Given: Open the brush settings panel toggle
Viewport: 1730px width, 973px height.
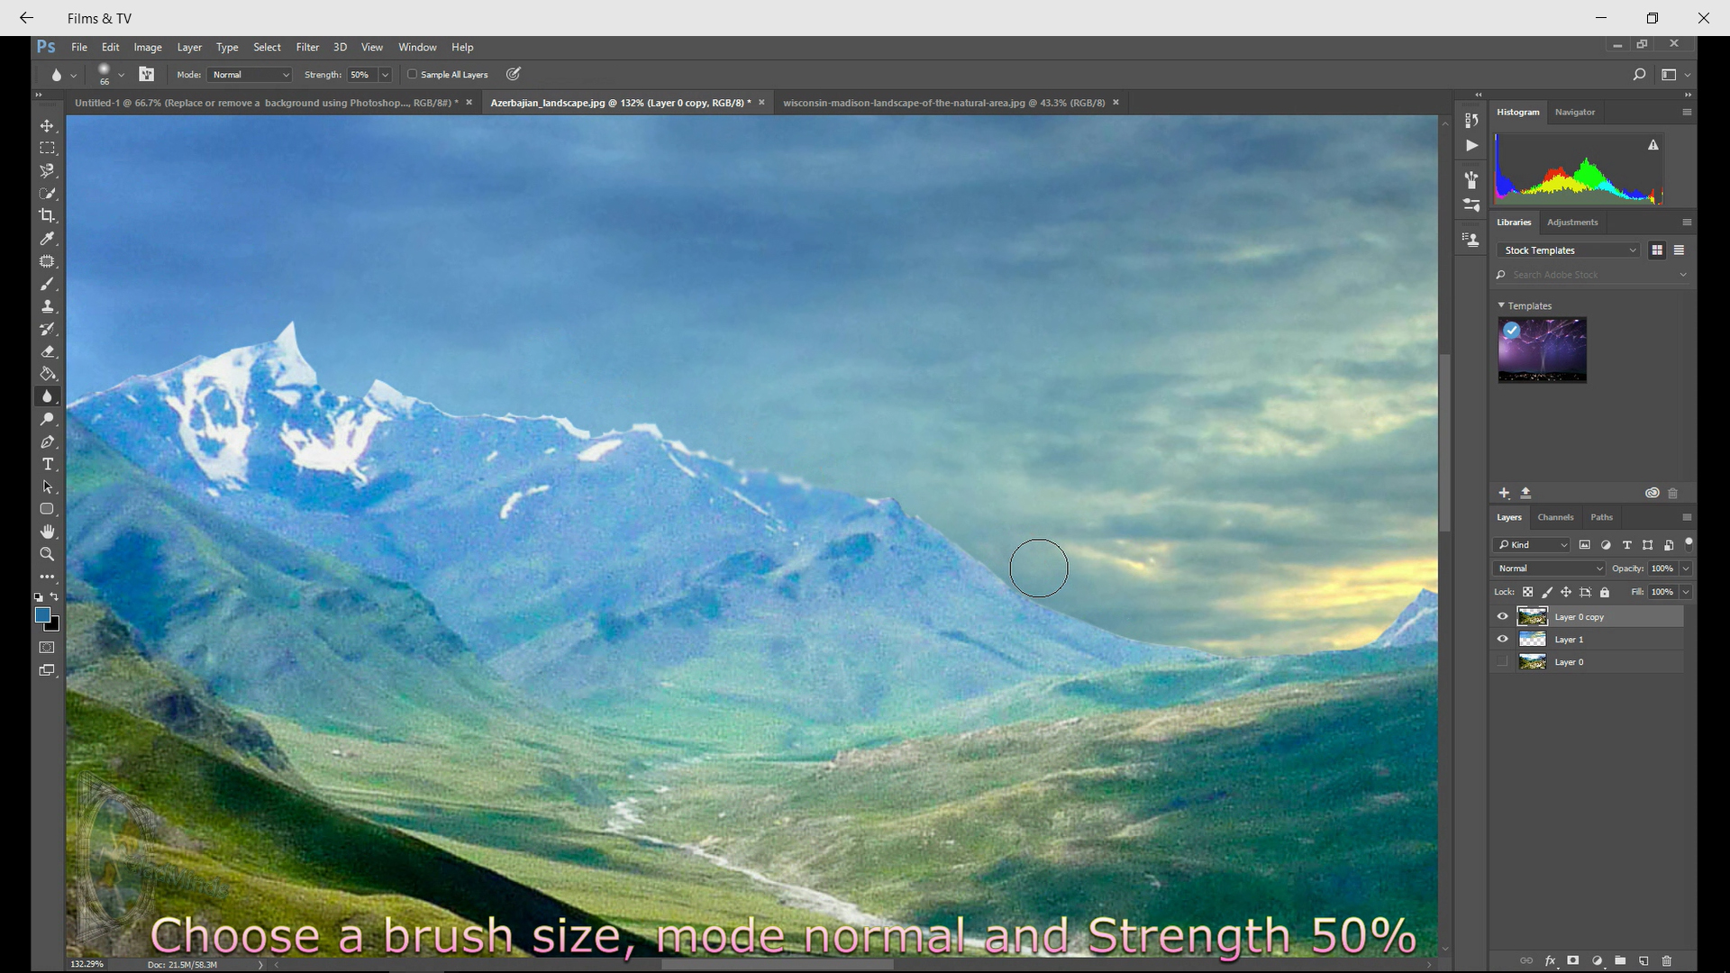Looking at the screenshot, I should tap(146, 75).
